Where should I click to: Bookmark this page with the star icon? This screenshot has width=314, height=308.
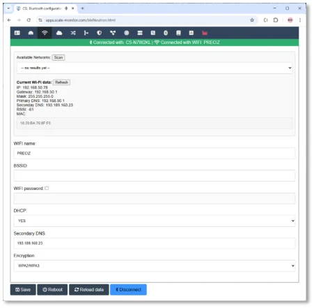(252, 20)
